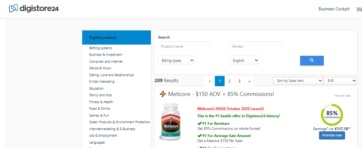This screenshot has width=362, height=148.
Task: Open the Games & Fun category
Action: pyautogui.click(x=99, y=115)
